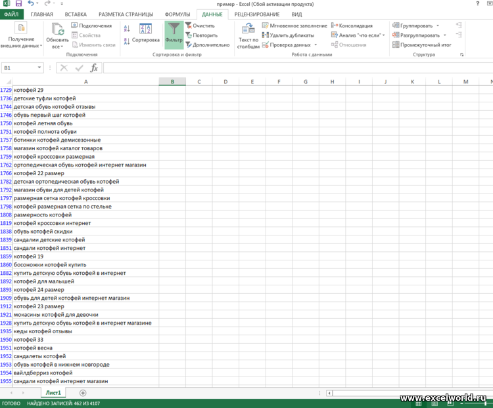This screenshot has width=493, height=408.
Task: Click the Group rows button
Action: (413, 26)
